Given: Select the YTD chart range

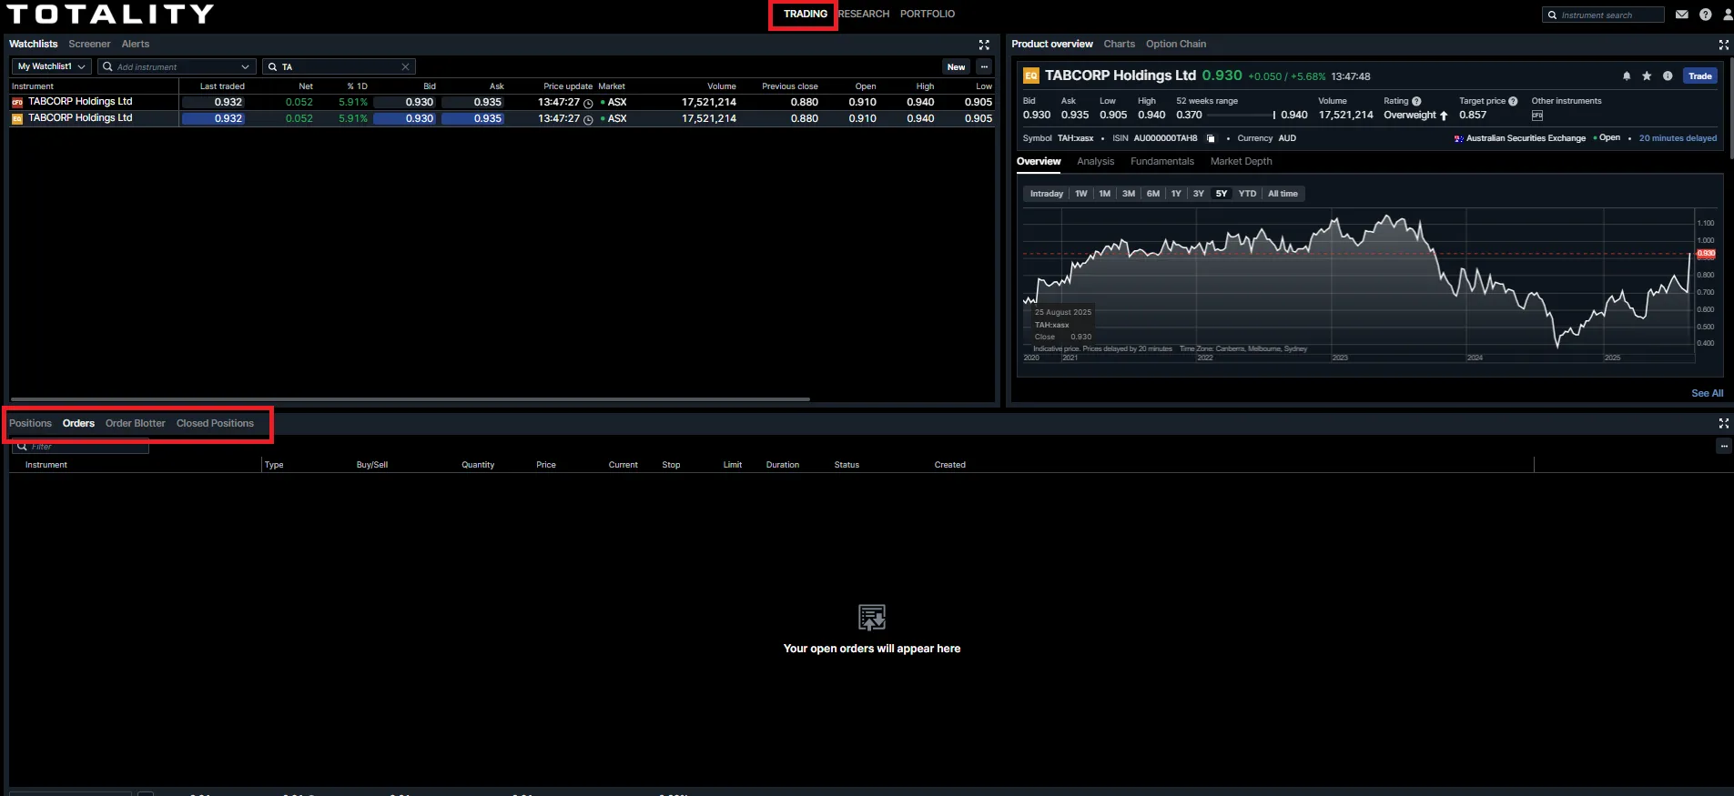Looking at the screenshot, I should pyautogui.click(x=1247, y=194).
